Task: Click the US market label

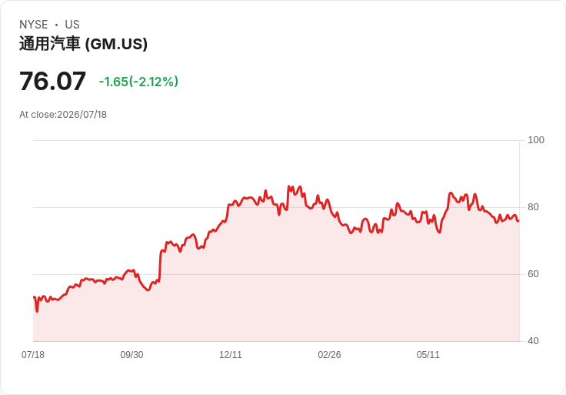Action: 72,25
